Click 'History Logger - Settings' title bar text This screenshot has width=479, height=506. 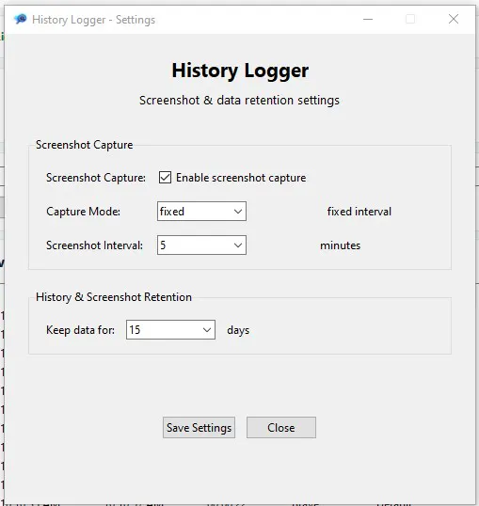click(x=94, y=20)
